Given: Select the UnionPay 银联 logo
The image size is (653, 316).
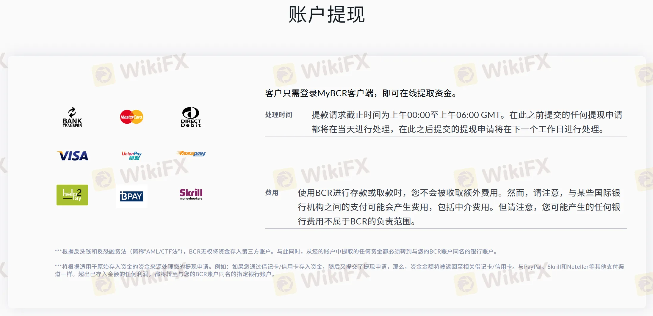Looking at the screenshot, I should coord(131,155).
